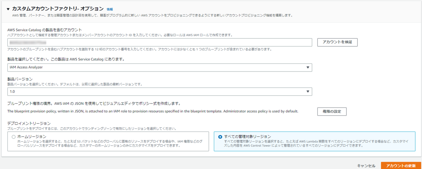
Task: Click the キャンセル button
Action: tap(366, 166)
